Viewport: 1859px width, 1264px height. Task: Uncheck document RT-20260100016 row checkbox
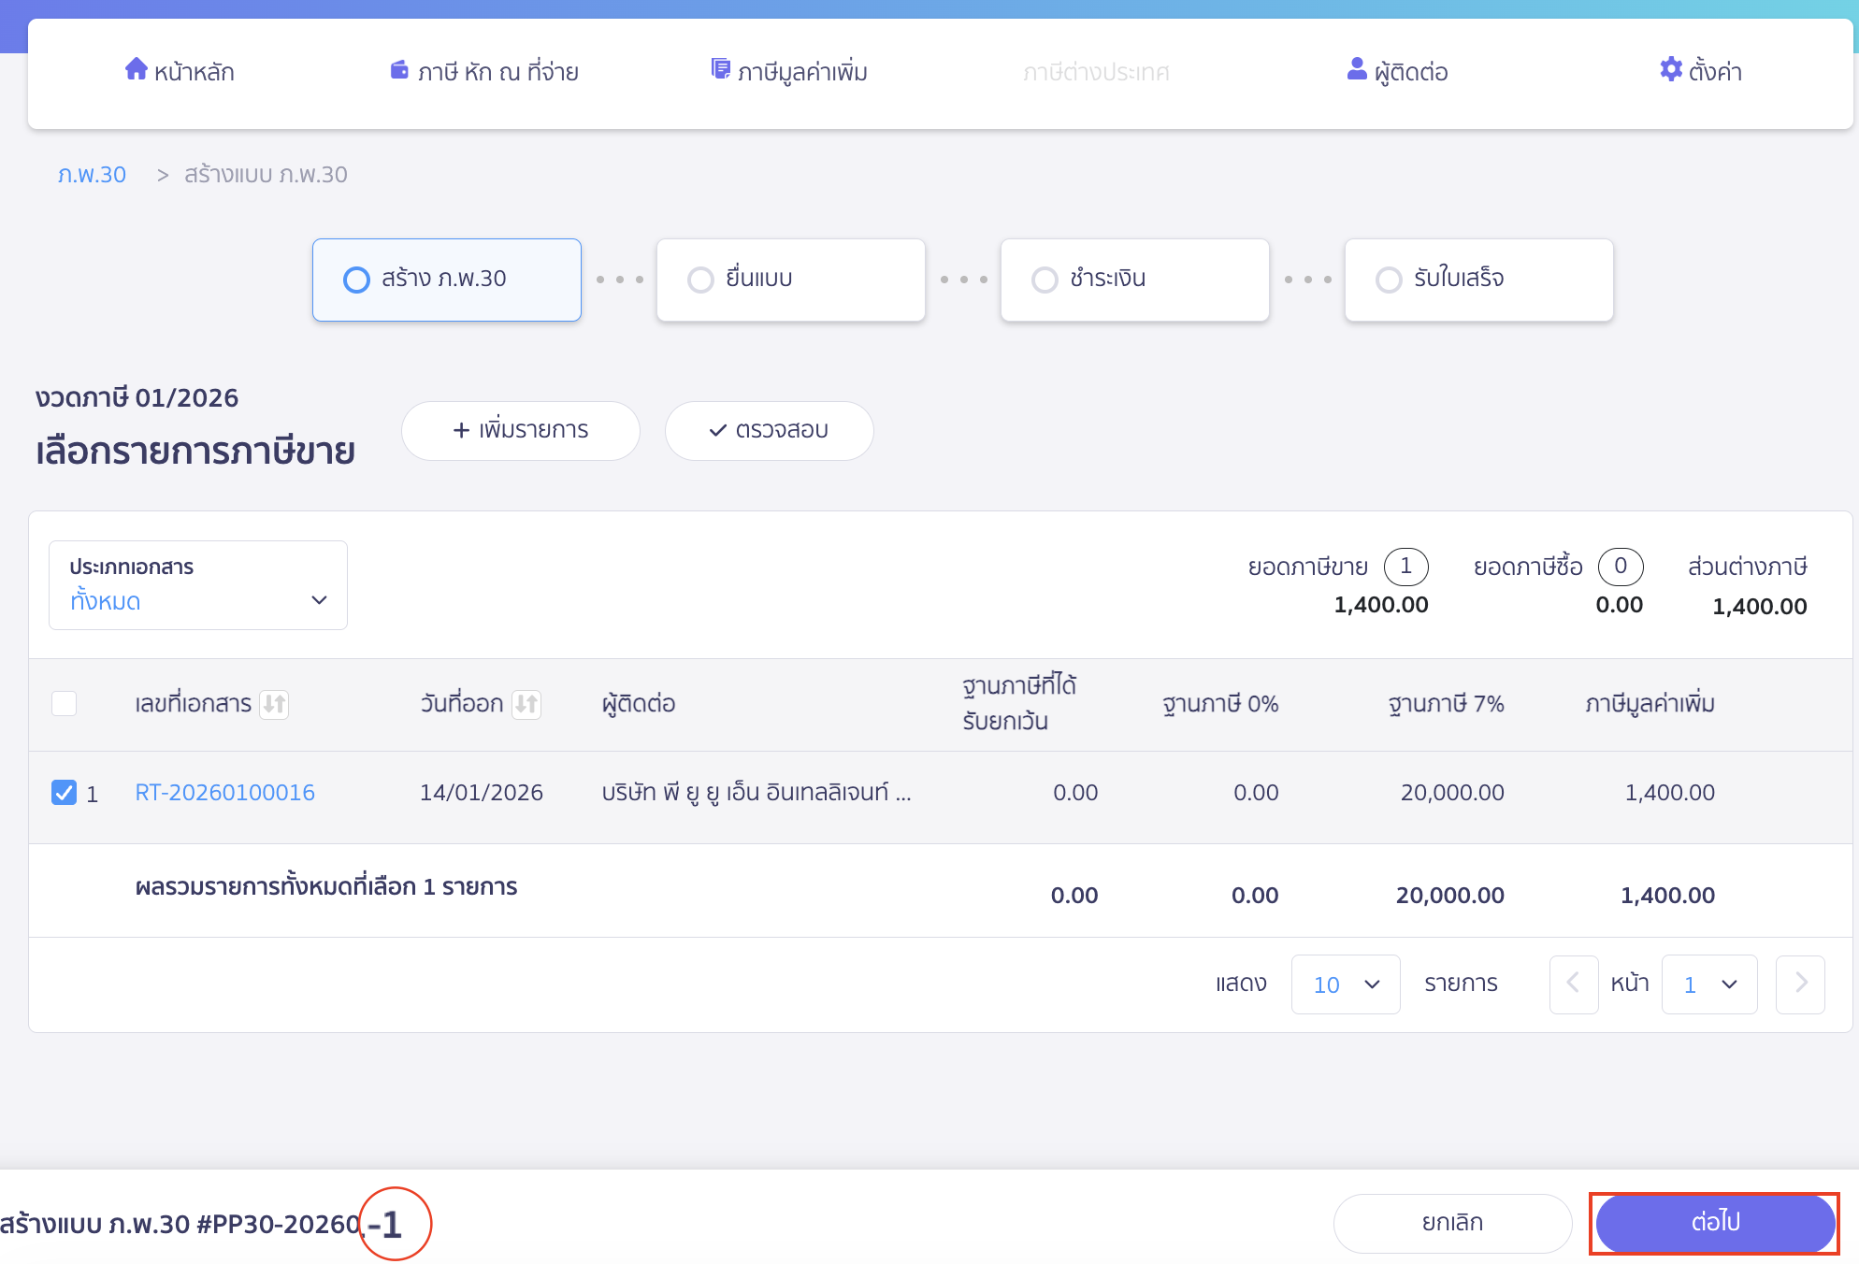tap(64, 792)
